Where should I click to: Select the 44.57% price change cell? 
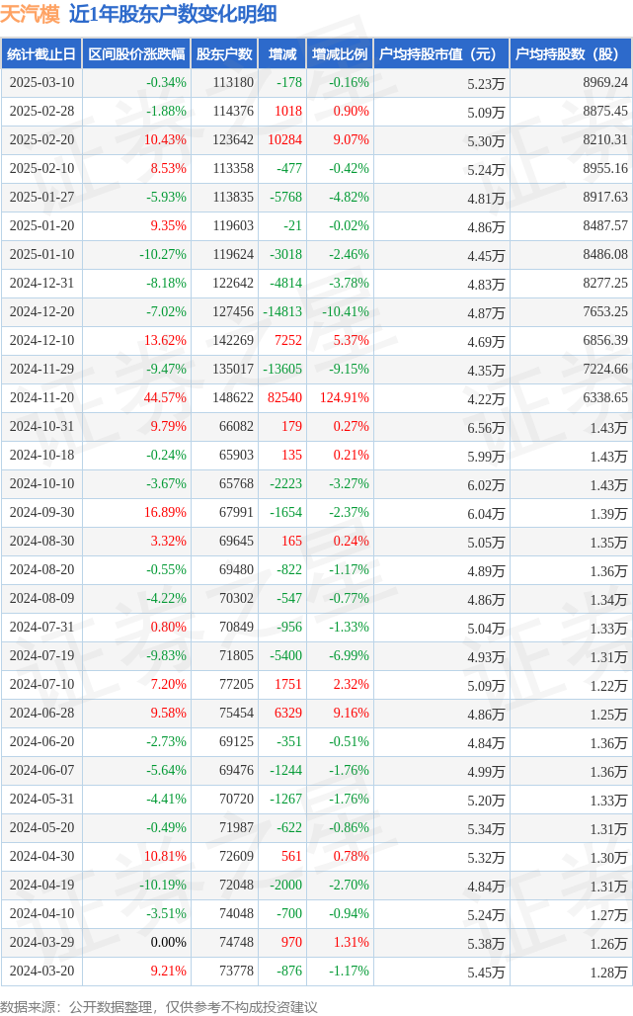(x=165, y=398)
